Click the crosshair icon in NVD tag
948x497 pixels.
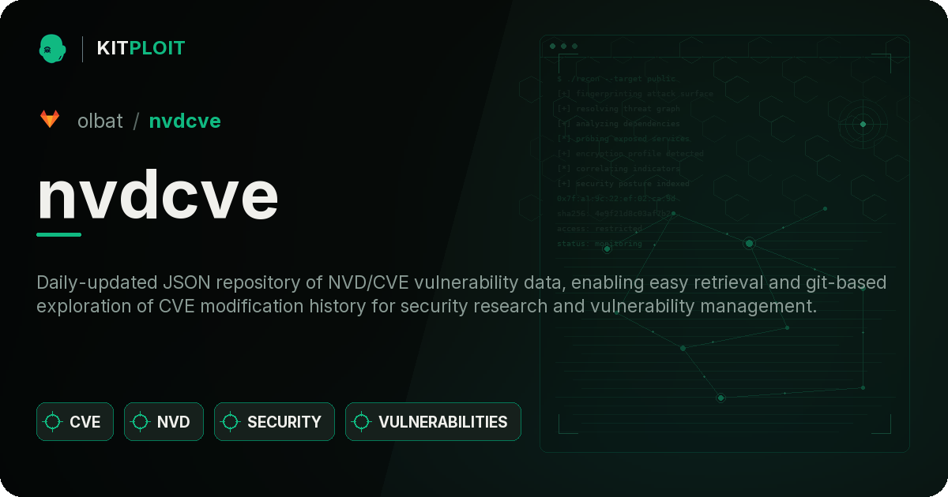click(141, 422)
